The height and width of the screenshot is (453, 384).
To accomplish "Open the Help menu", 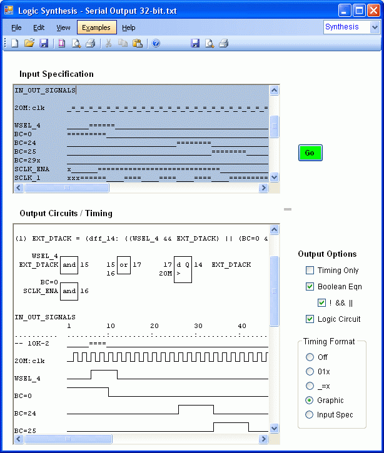I will tap(129, 27).
